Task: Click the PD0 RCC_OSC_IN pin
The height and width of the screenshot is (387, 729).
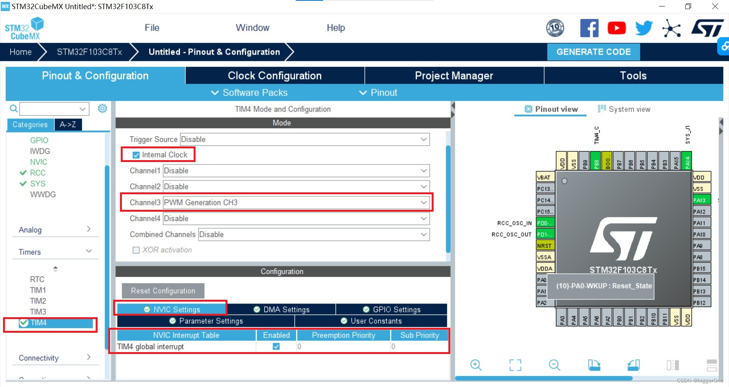Action: (545, 223)
